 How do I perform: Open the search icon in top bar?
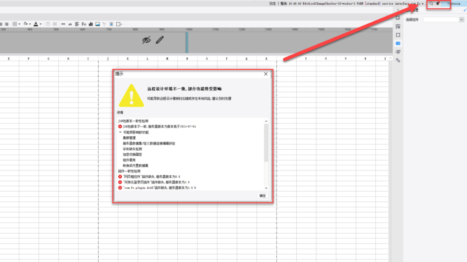coord(431,3)
